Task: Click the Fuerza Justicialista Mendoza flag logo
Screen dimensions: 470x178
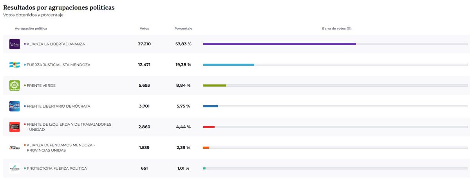Action: (x=14, y=65)
